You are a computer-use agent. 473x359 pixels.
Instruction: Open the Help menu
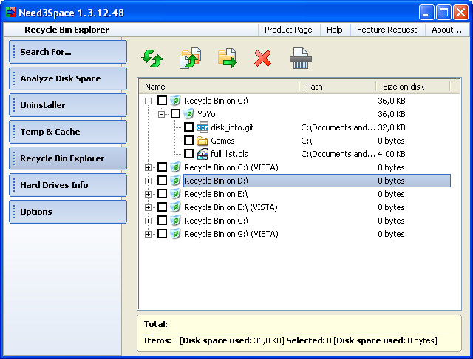pyautogui.click(x=335, y=30)
